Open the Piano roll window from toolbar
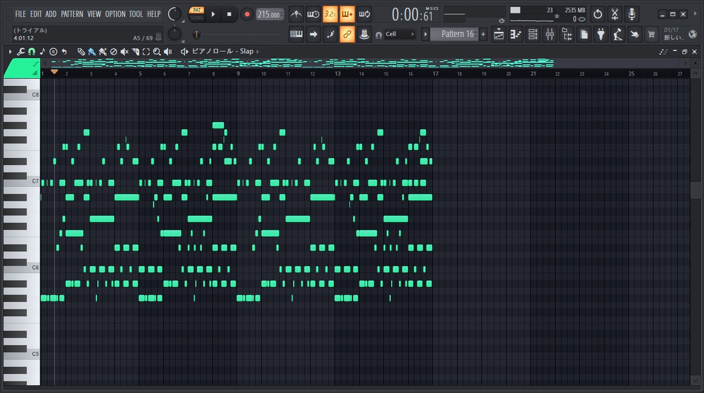 pyautogui.click(x=516, y=35)
